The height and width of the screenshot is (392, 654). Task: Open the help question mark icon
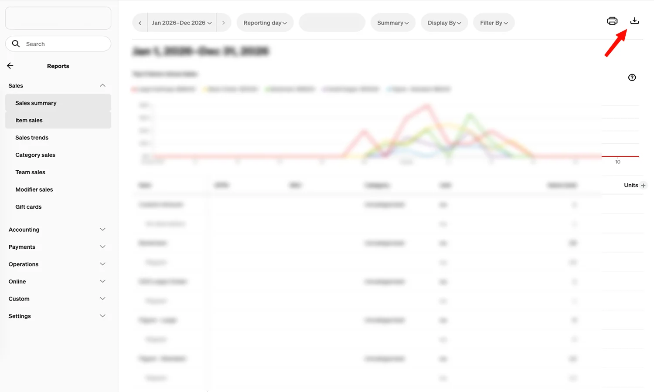[632, 77]
